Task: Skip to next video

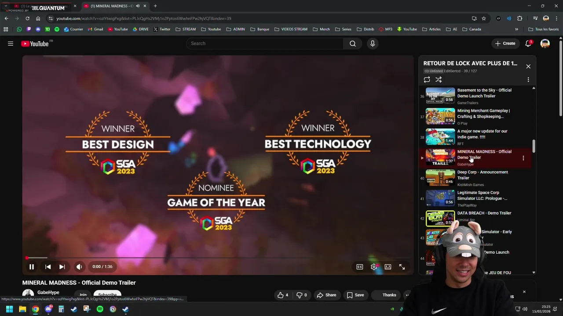Action: click(62, 266)
